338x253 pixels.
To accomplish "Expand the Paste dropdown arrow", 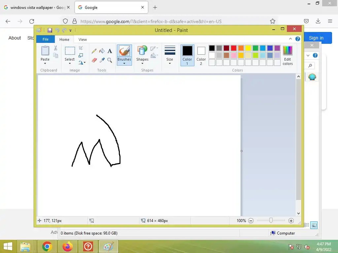I will (45, 64).
